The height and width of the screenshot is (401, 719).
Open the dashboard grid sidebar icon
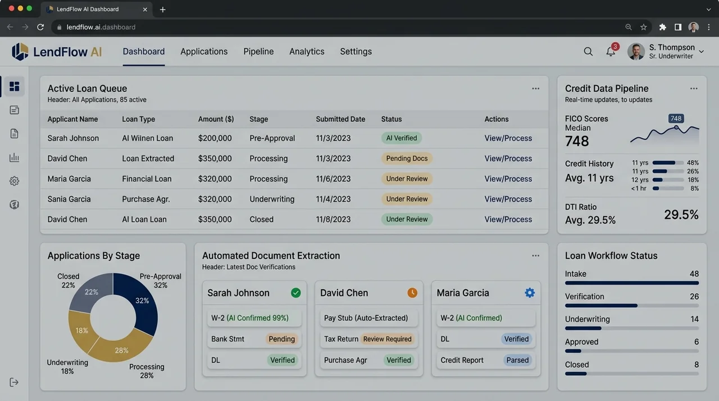click(15, 86)
